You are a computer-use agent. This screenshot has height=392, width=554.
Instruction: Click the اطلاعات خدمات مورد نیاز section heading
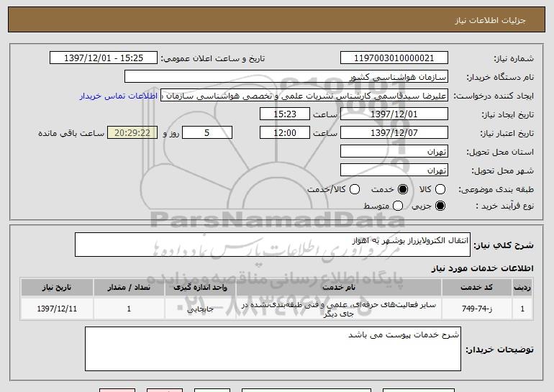(x=482, y=268)
